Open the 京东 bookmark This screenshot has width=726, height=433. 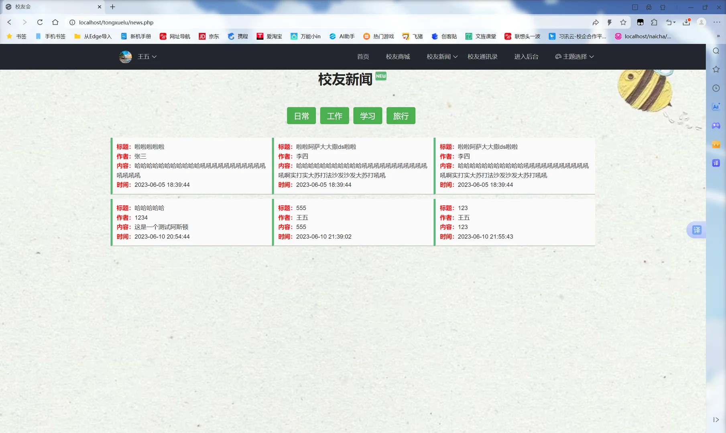[x=208, y=36]
